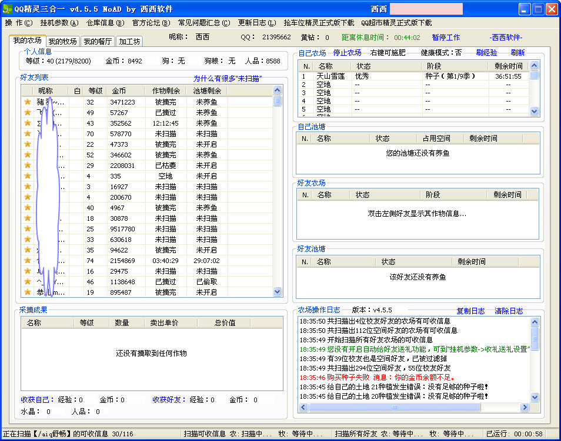The image size is (561, 441).
Task: Click right arrow of log horizontal scrollbar
Action: point(525,407)
